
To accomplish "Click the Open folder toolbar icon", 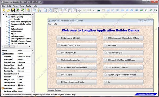I will [x=8, y=10].
